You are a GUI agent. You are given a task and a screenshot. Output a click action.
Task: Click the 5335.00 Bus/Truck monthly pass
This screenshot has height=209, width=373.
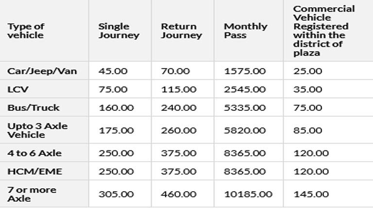pos(245,107)
